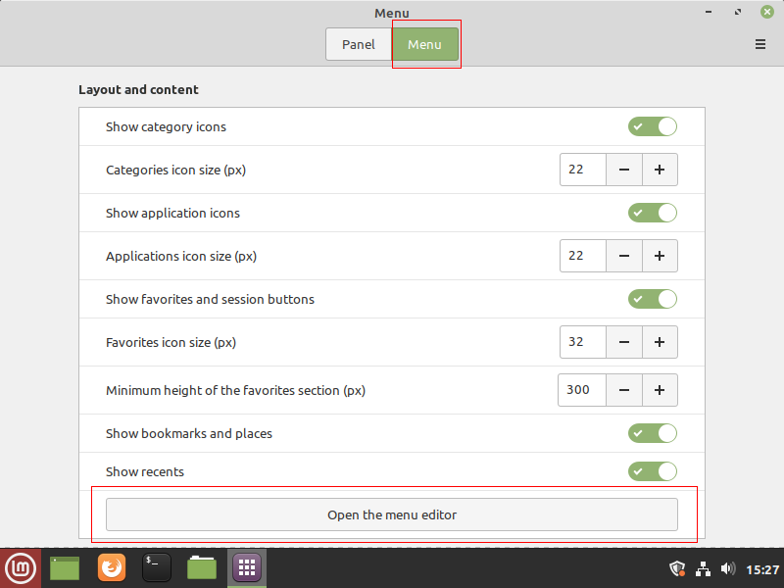Click the Show favorites and session buttons label
Screen dimensions: 784x588
pos(210,300)
